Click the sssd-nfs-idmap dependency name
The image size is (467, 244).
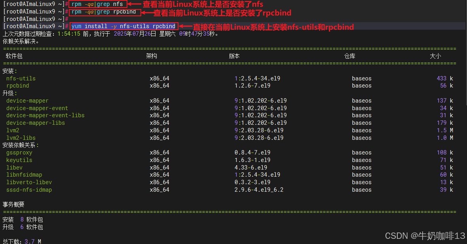click(29, 189)
